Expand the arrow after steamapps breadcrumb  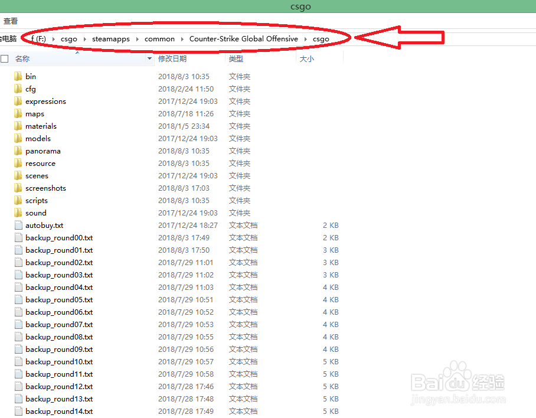[x=137, y=39]
